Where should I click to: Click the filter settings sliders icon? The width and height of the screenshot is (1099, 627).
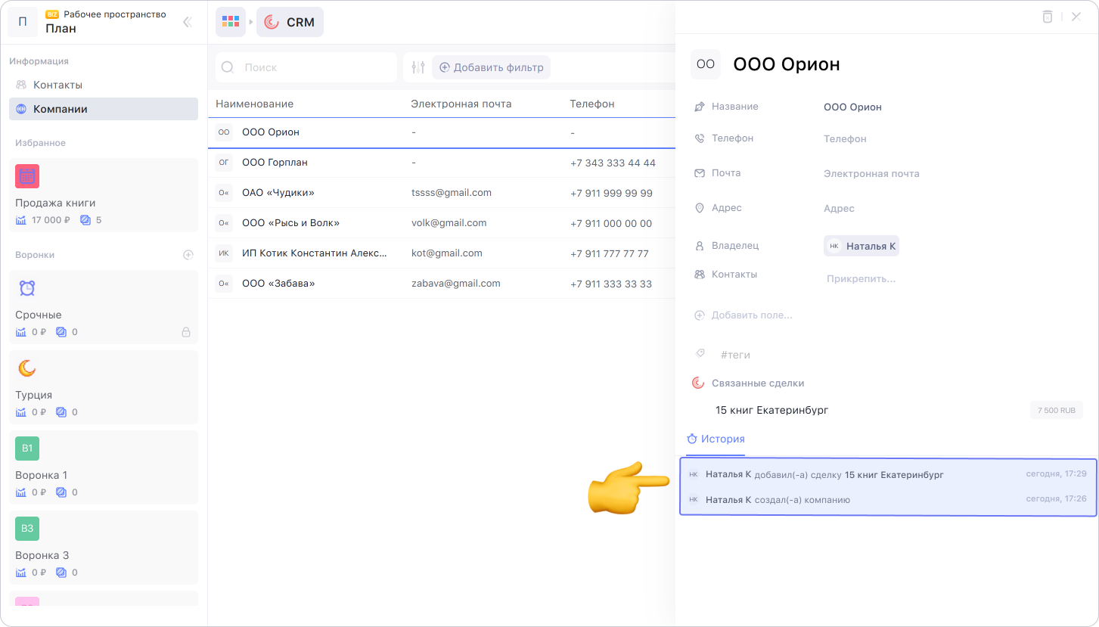pyautogui.click(x=418, y=67)
